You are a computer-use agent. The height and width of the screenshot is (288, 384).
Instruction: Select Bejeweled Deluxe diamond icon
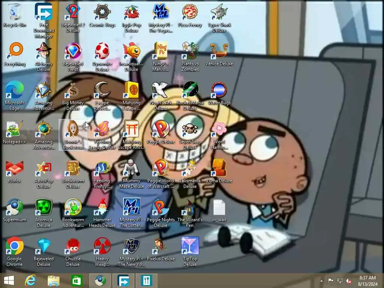43,252
